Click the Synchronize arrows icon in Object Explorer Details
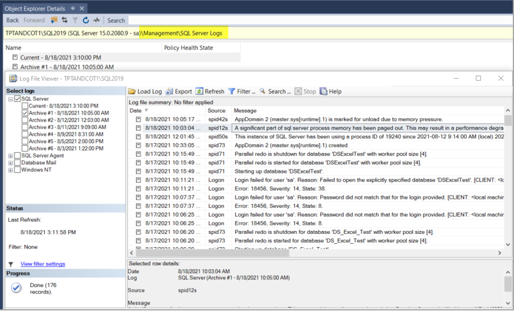 [64, 20]
